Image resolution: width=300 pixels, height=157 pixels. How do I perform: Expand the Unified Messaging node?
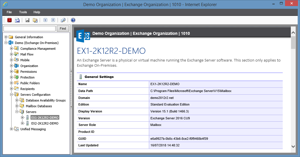pyautogui.click(x=12, y=129)
